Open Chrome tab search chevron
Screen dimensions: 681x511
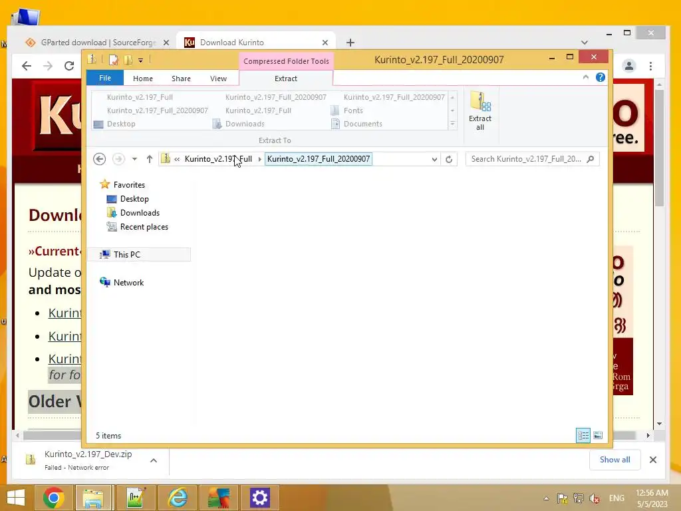(585, 43)
